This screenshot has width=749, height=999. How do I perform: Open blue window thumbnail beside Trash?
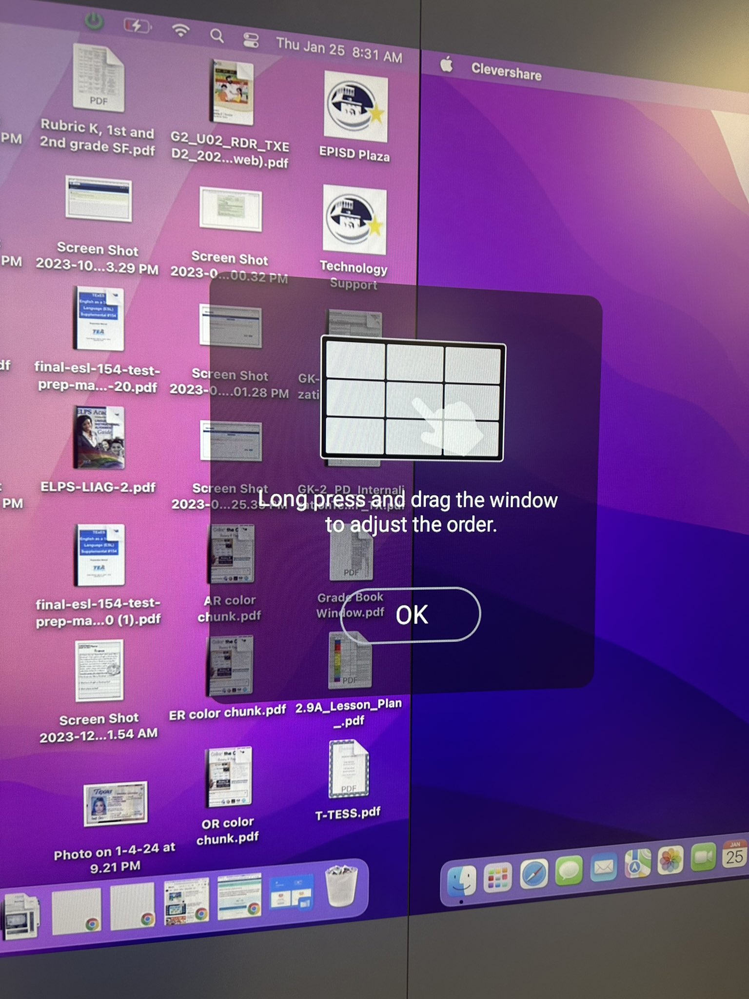pos(293,892)
